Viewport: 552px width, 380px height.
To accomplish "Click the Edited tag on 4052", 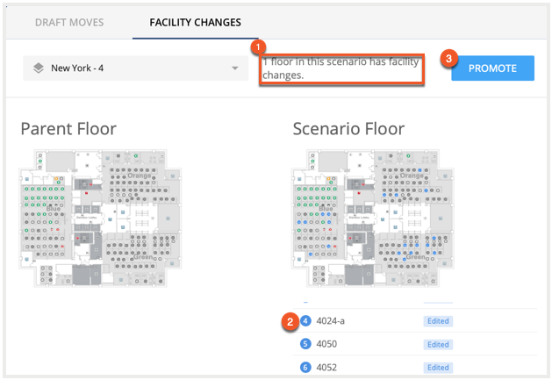I will point(438,368).
